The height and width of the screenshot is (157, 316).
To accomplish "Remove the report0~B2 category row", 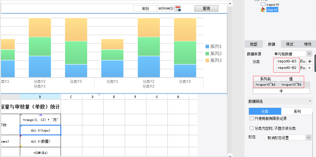I will tap(310, 68).
